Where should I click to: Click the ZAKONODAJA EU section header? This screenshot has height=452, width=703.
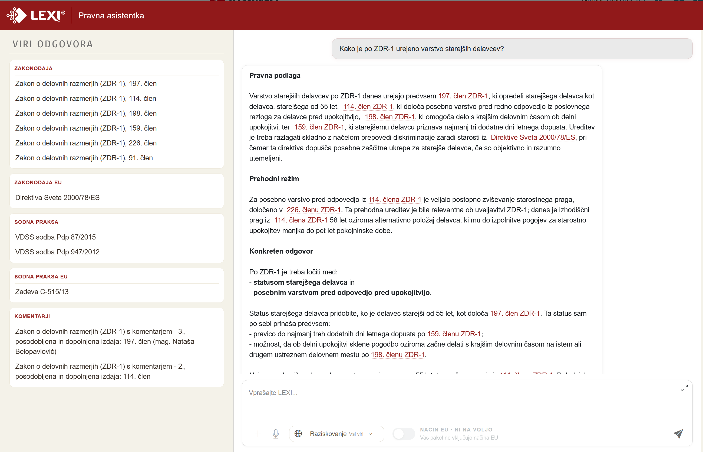38,182
